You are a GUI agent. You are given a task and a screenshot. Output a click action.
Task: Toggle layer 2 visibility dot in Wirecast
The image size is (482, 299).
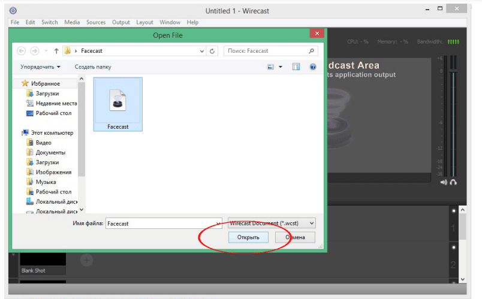pyautogui.click(x=454, y=247)
